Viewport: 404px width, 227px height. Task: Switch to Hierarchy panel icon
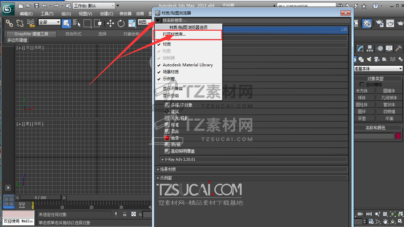coord(370,49)
